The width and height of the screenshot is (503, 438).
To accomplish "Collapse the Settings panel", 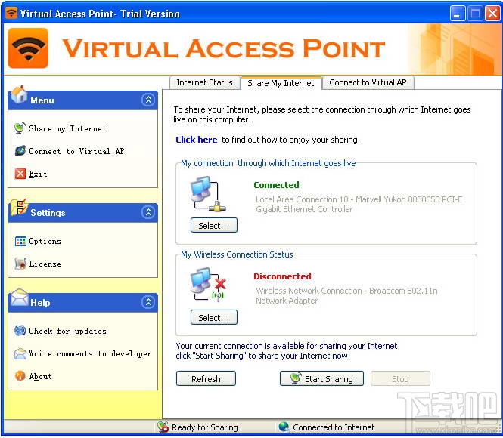I will coord(148,212).
